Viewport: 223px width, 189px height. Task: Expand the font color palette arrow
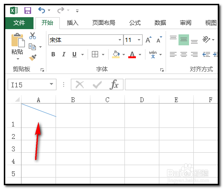tap(140, 55)
